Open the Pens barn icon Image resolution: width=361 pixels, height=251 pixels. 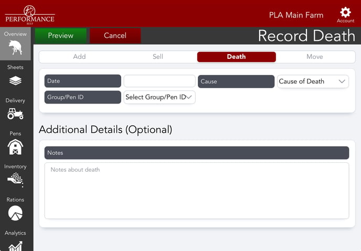pyautogui.click(x=16, y=147)
